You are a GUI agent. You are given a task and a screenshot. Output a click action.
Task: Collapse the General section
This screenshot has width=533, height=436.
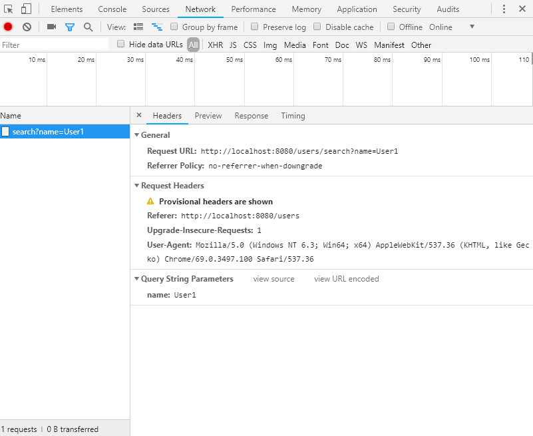(136, 135)
